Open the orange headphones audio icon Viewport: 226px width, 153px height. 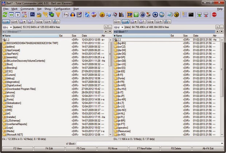pyautogui.click(x=73, y=15)
